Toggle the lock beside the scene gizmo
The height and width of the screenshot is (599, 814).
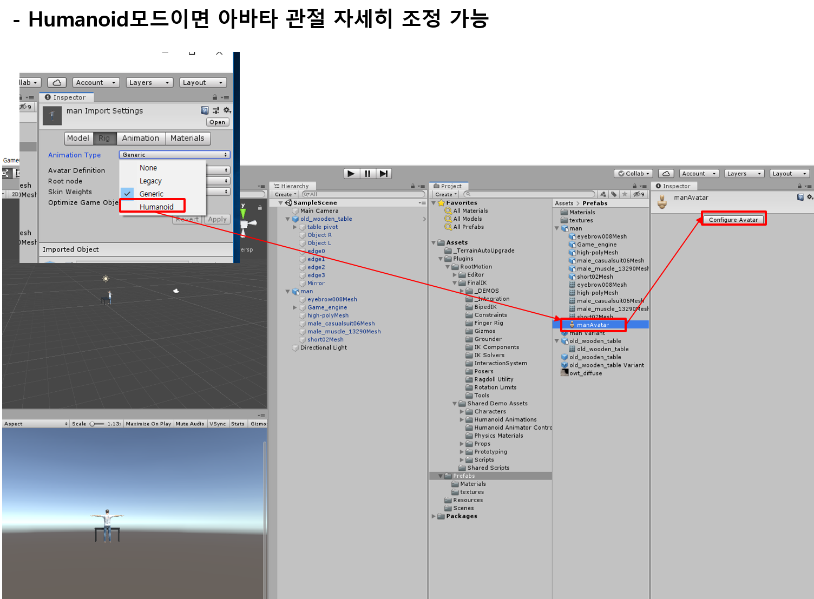(x=260, y=208)
